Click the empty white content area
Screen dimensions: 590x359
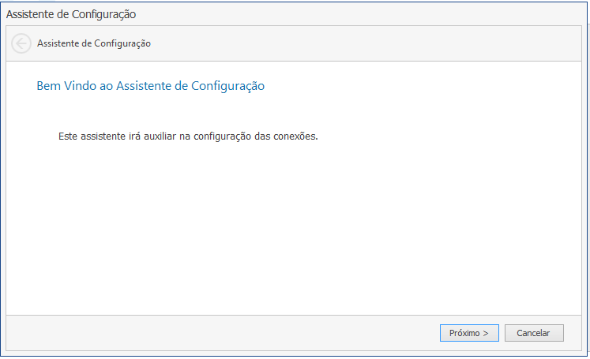(x=294, y=226)
